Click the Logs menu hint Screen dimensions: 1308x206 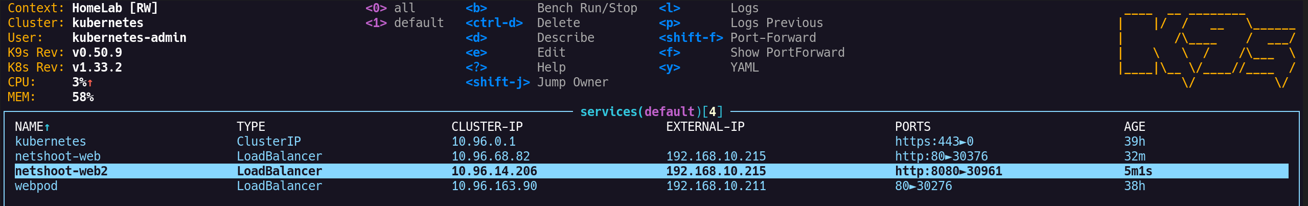(745, 8)
